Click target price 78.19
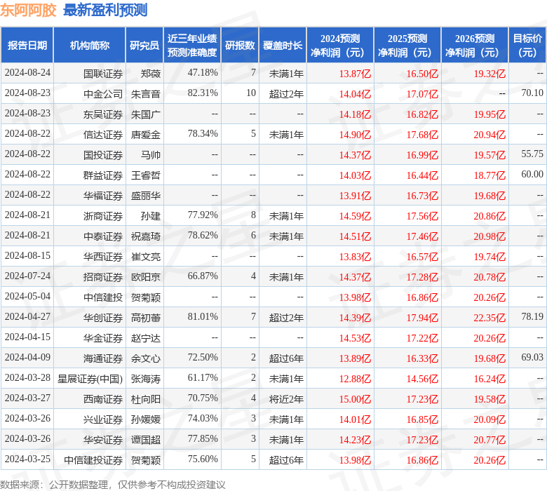The width and height of the screenshot is (547, 491). coord(532,317)
